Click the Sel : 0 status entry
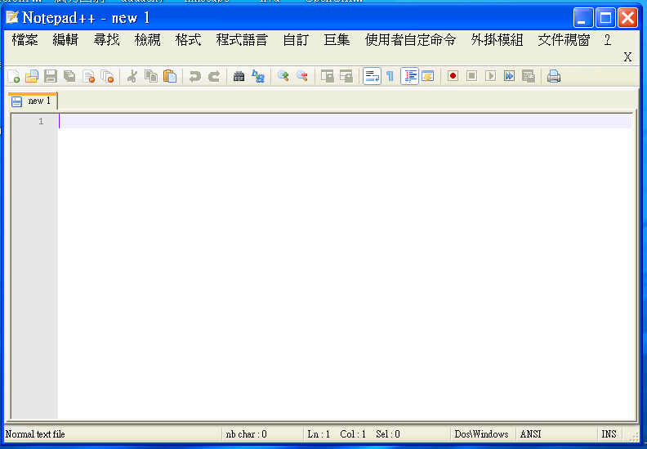 click(x=388, y=434)
